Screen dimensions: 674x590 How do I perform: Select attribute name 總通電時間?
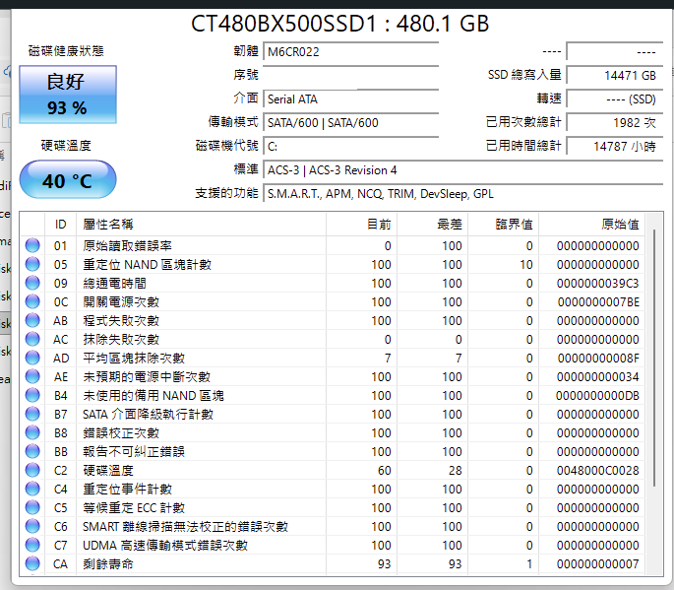tap(114, 283)
